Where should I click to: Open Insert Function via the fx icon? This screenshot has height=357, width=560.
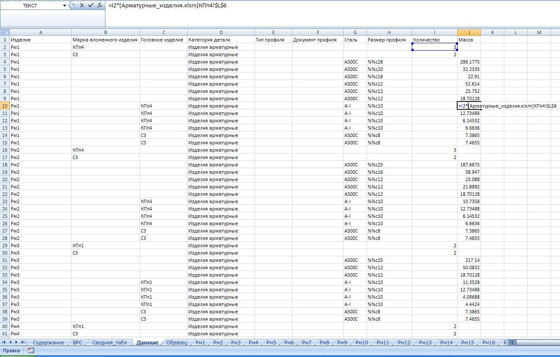tap(100, 5)
